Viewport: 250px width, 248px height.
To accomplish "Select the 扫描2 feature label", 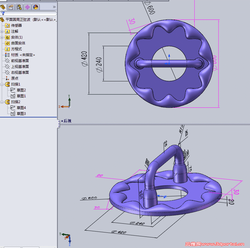I will coord(16,102).
